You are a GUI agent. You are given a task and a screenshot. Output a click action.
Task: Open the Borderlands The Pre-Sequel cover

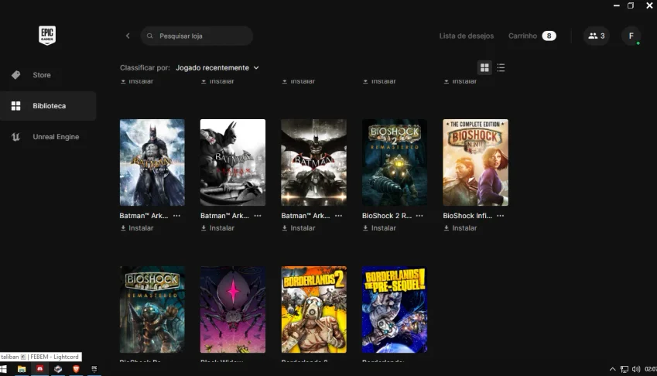395,309
